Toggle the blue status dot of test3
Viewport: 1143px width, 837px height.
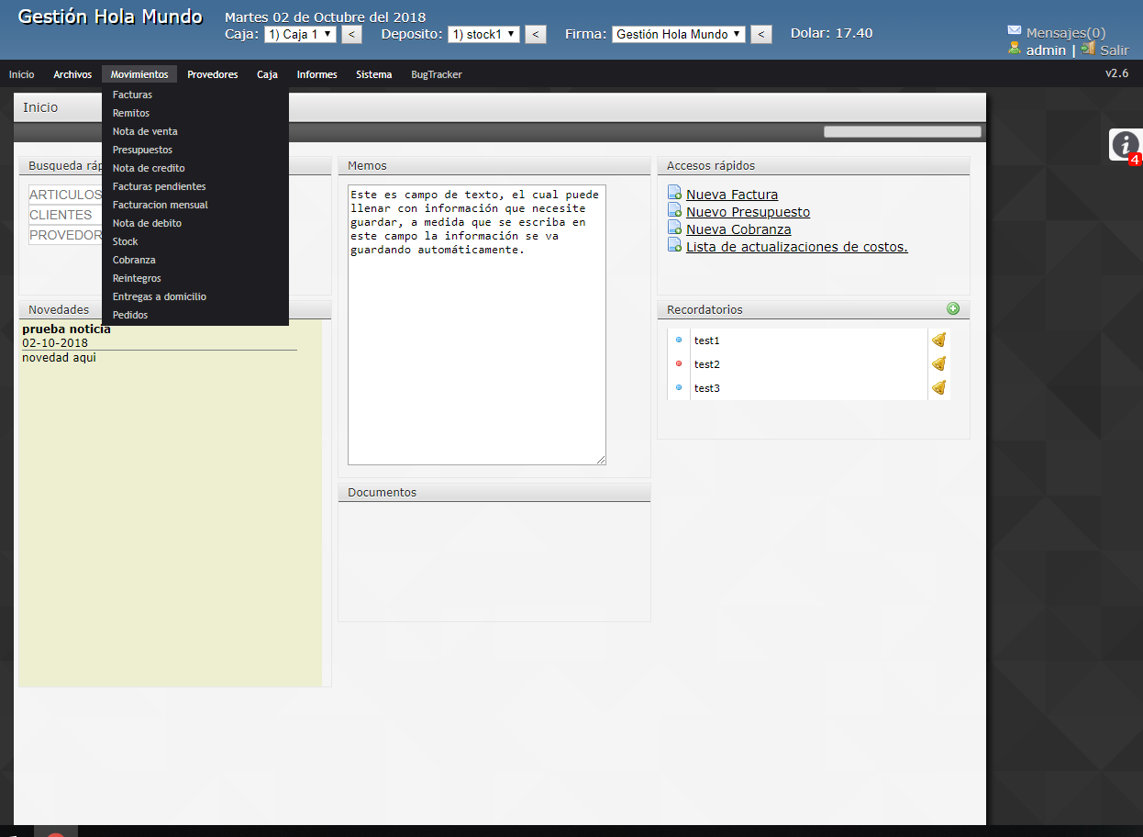pos(679,388)
